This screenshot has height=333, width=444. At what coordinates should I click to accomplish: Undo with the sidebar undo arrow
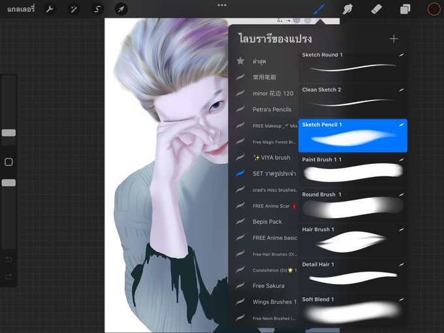[8, 259]
